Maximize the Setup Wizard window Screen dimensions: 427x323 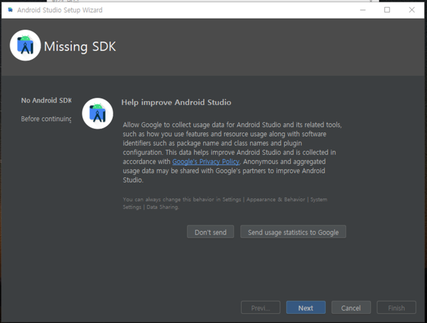coord(387,10)
